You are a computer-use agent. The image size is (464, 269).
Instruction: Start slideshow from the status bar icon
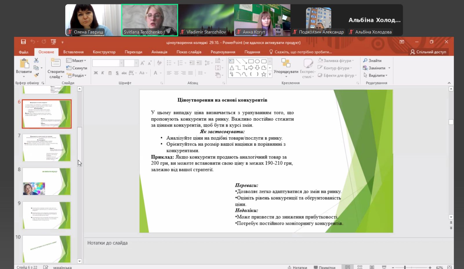(384, 267)
